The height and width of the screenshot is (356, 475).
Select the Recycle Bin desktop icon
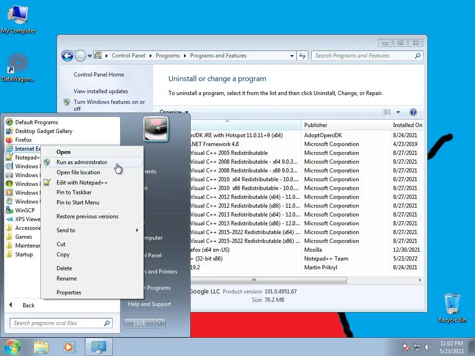(452, 308)
